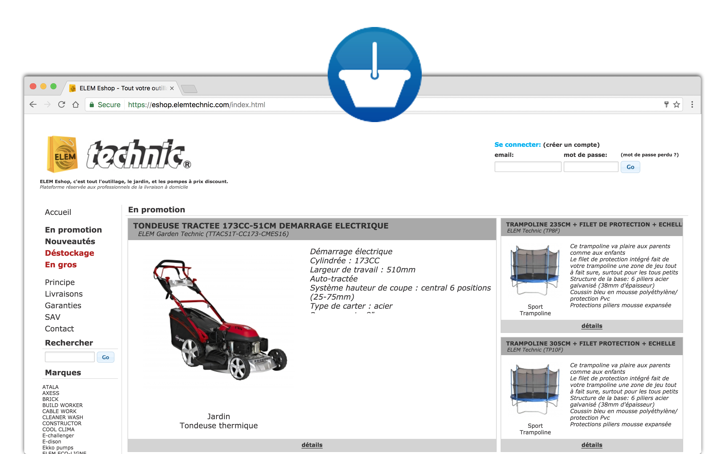Click the mot de passe field

591,167
